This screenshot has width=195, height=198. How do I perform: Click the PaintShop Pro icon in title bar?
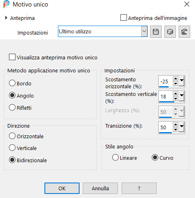[7, 4]
